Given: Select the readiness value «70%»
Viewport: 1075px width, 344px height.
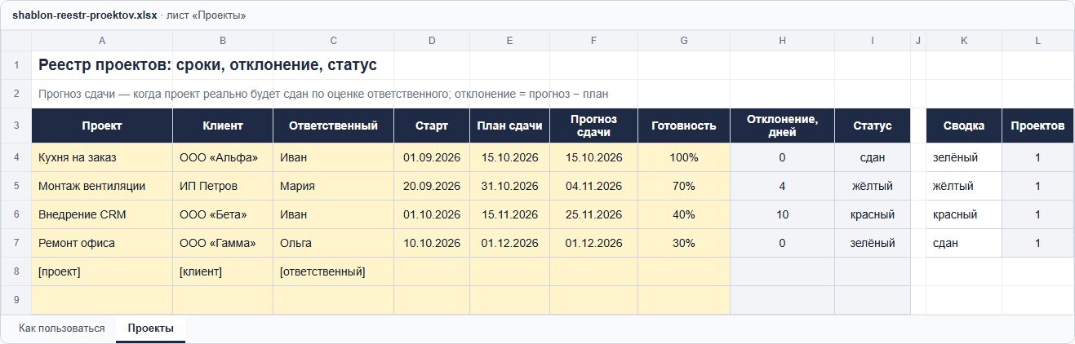Looking at the screenshot, I should pyautogui.click(x=684, y=186).
